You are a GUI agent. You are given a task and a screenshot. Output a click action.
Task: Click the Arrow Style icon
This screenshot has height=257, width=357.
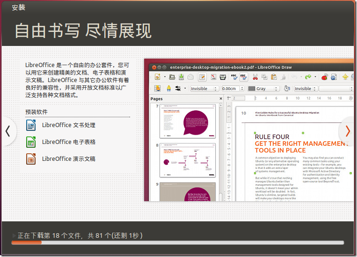[x=178, y=88]
